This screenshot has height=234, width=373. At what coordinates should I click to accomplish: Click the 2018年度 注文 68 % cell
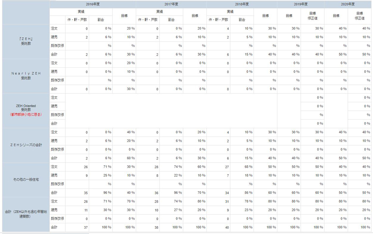242,167
